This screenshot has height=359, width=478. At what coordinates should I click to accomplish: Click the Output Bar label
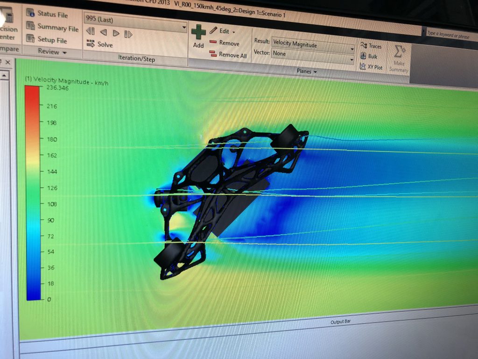[340, 322]
